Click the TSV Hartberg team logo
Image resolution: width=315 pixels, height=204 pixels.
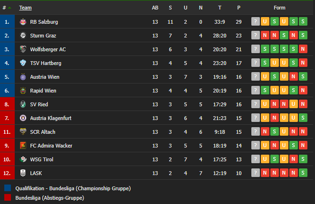(23, 63)
